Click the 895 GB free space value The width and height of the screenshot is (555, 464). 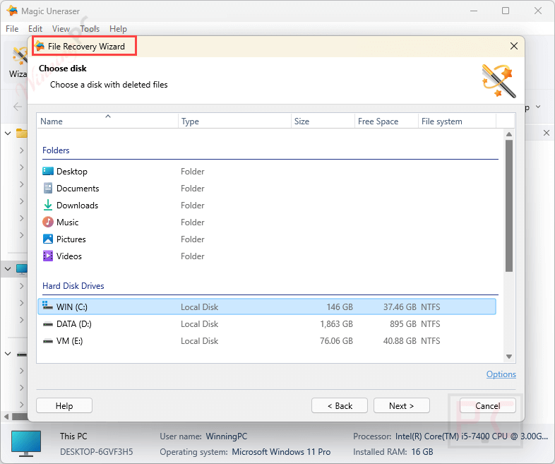[402, 324]
